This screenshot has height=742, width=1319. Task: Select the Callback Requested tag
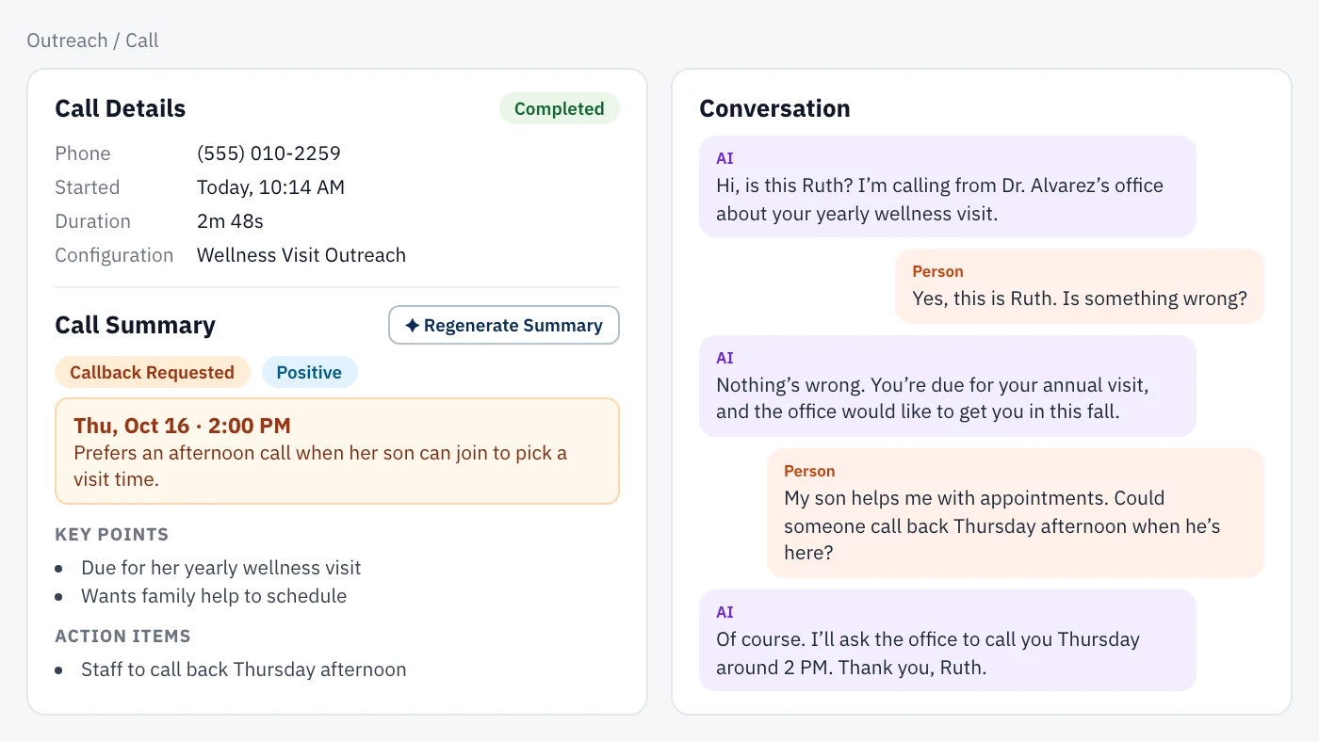[153, 372]
